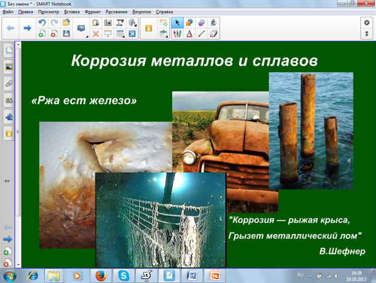Screen dimensions: 376x283
Task: Open the Вставка menu
Action: pyautogui.click(x=72, y=12)
